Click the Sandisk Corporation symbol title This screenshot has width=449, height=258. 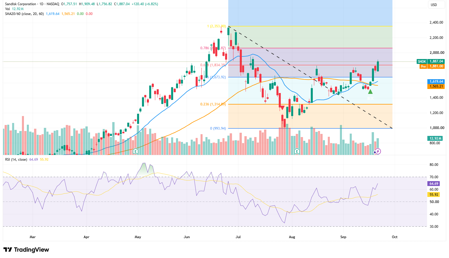coord(21,4)
